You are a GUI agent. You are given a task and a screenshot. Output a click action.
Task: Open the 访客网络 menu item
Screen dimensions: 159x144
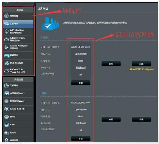point(18,24)
